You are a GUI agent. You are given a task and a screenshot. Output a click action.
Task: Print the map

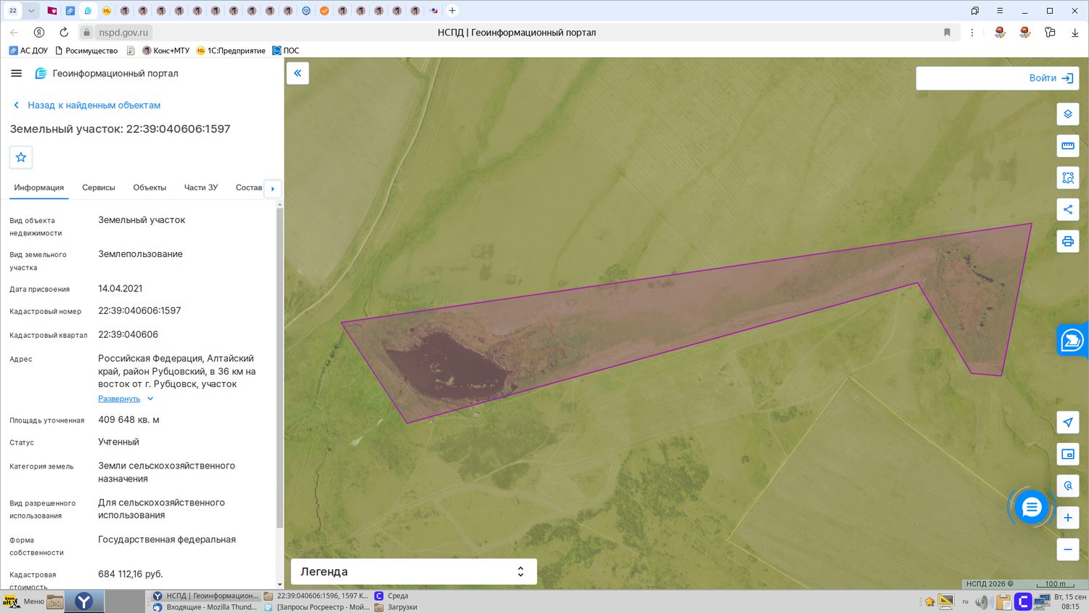[1068, 241]
